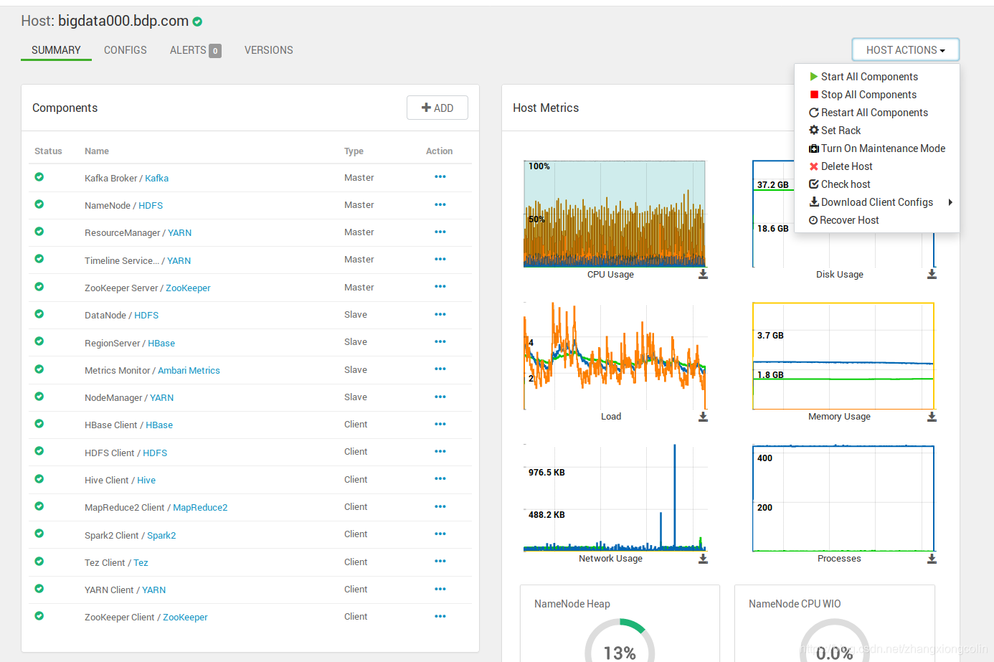Download the Memory Usage chart data
The width and height of the screenshot is (994, 662).
tap(932, 416)
